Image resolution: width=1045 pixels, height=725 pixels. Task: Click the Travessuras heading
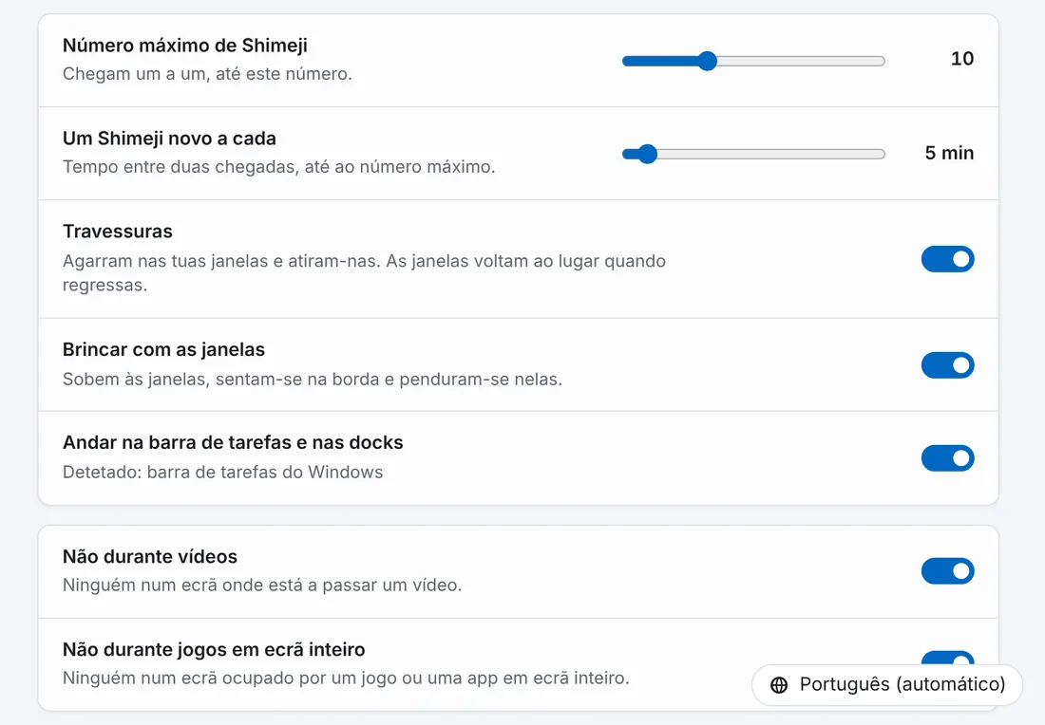[x=117, y=231]
